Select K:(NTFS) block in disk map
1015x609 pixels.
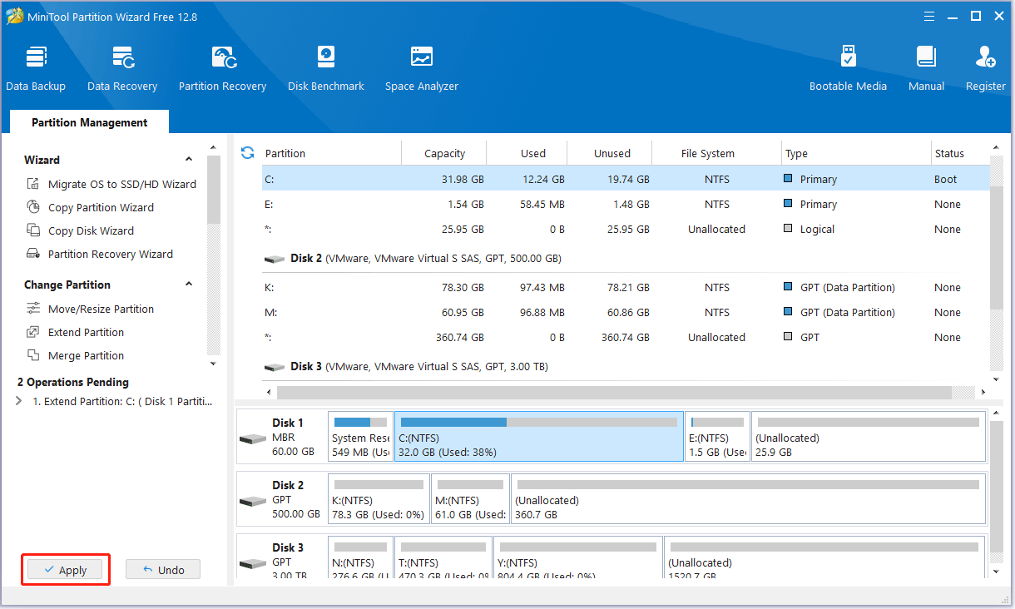coord(379,499)
